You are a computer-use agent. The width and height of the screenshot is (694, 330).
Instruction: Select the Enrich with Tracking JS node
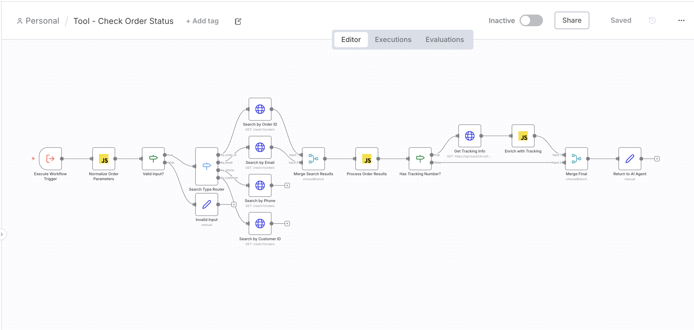[x=523, y=136]
